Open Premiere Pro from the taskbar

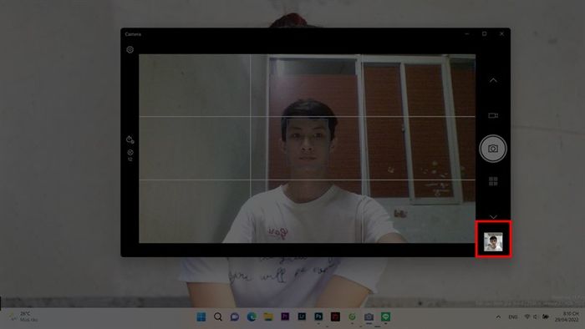(285, 316)
